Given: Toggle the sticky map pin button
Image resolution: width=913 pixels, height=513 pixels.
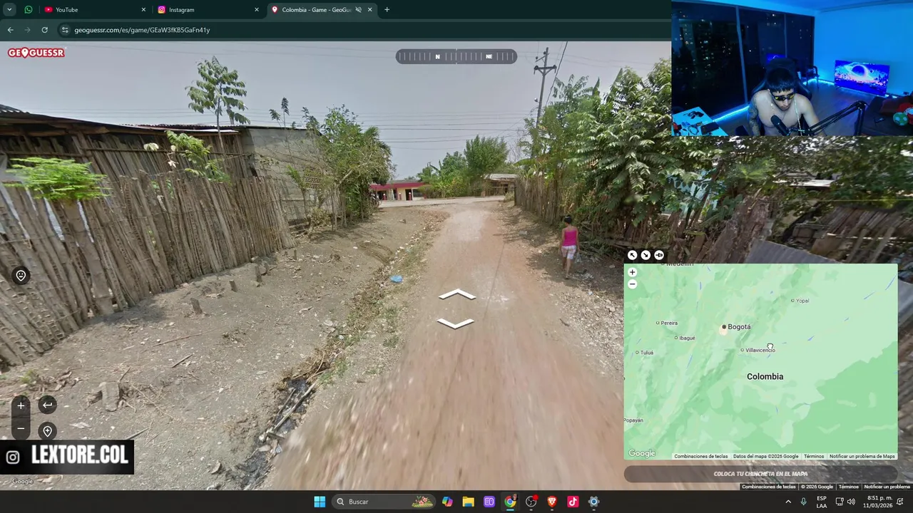Looking at the screenshot, I should point(659,255).
